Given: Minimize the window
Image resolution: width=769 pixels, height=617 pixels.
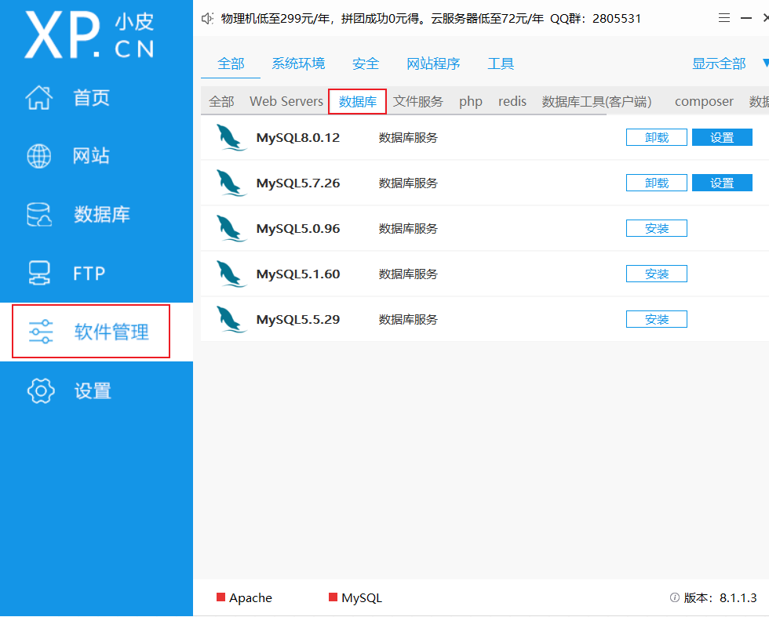Looking at the screenshot, I should point(746,18).
